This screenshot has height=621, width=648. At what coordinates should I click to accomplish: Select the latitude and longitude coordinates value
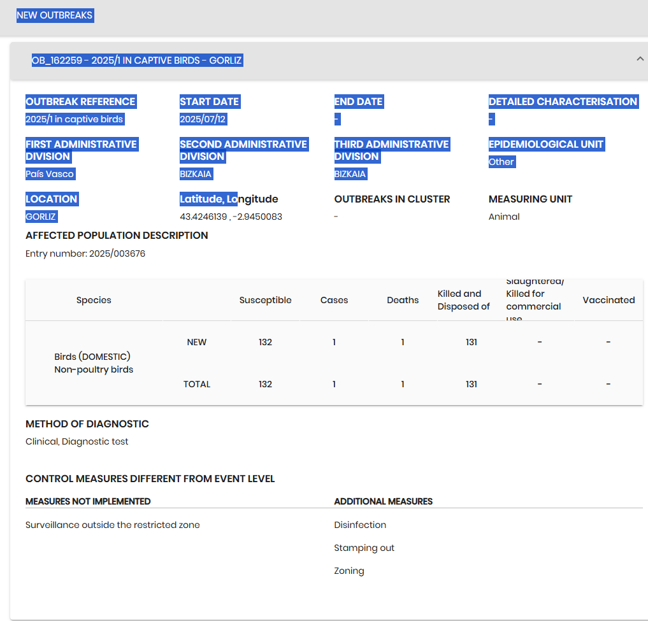coord(231,217)
